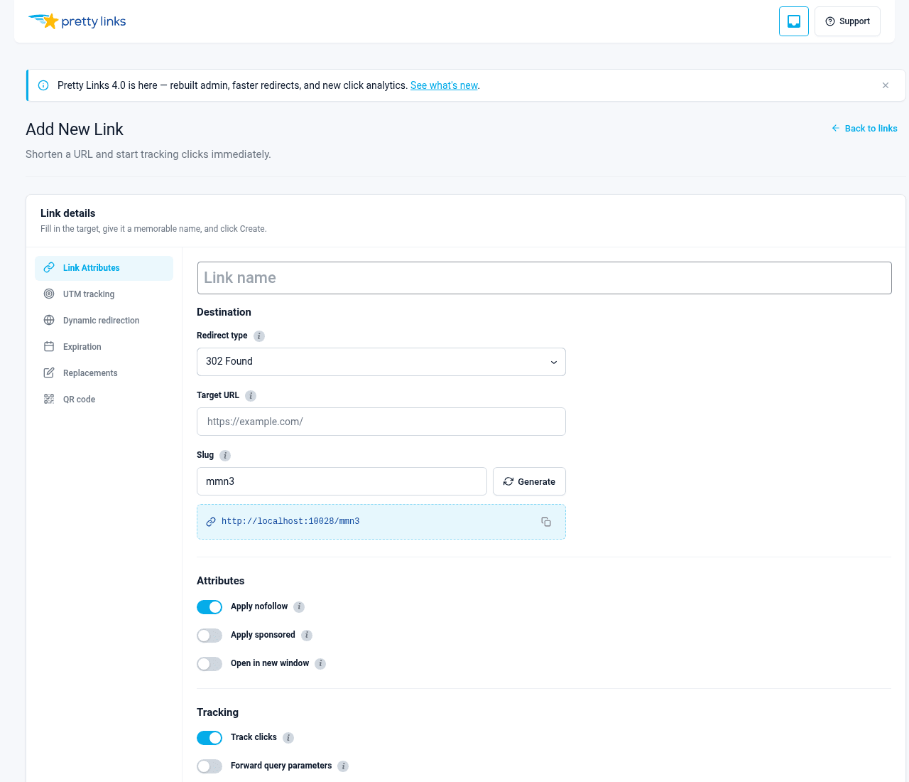Open the Dynamic redirection tab
The width and height of the screenshot is (909, 782).
point(104,321)
